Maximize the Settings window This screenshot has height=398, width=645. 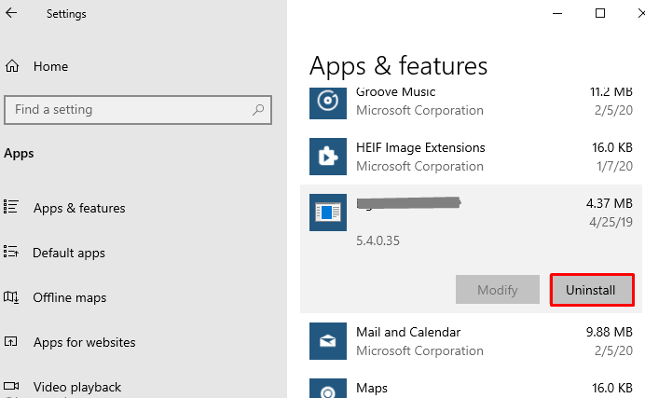pyautogui.click(x=600, y=13)
